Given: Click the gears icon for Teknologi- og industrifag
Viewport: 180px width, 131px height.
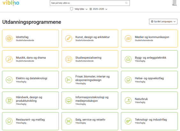Looking at the screenshot, I should [x=128, y=121].
